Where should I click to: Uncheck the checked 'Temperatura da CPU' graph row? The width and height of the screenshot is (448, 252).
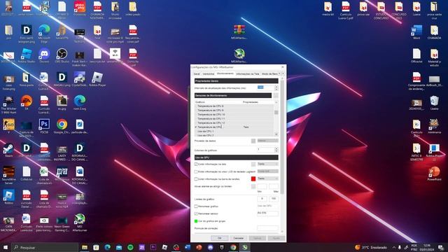coord(196,127)
